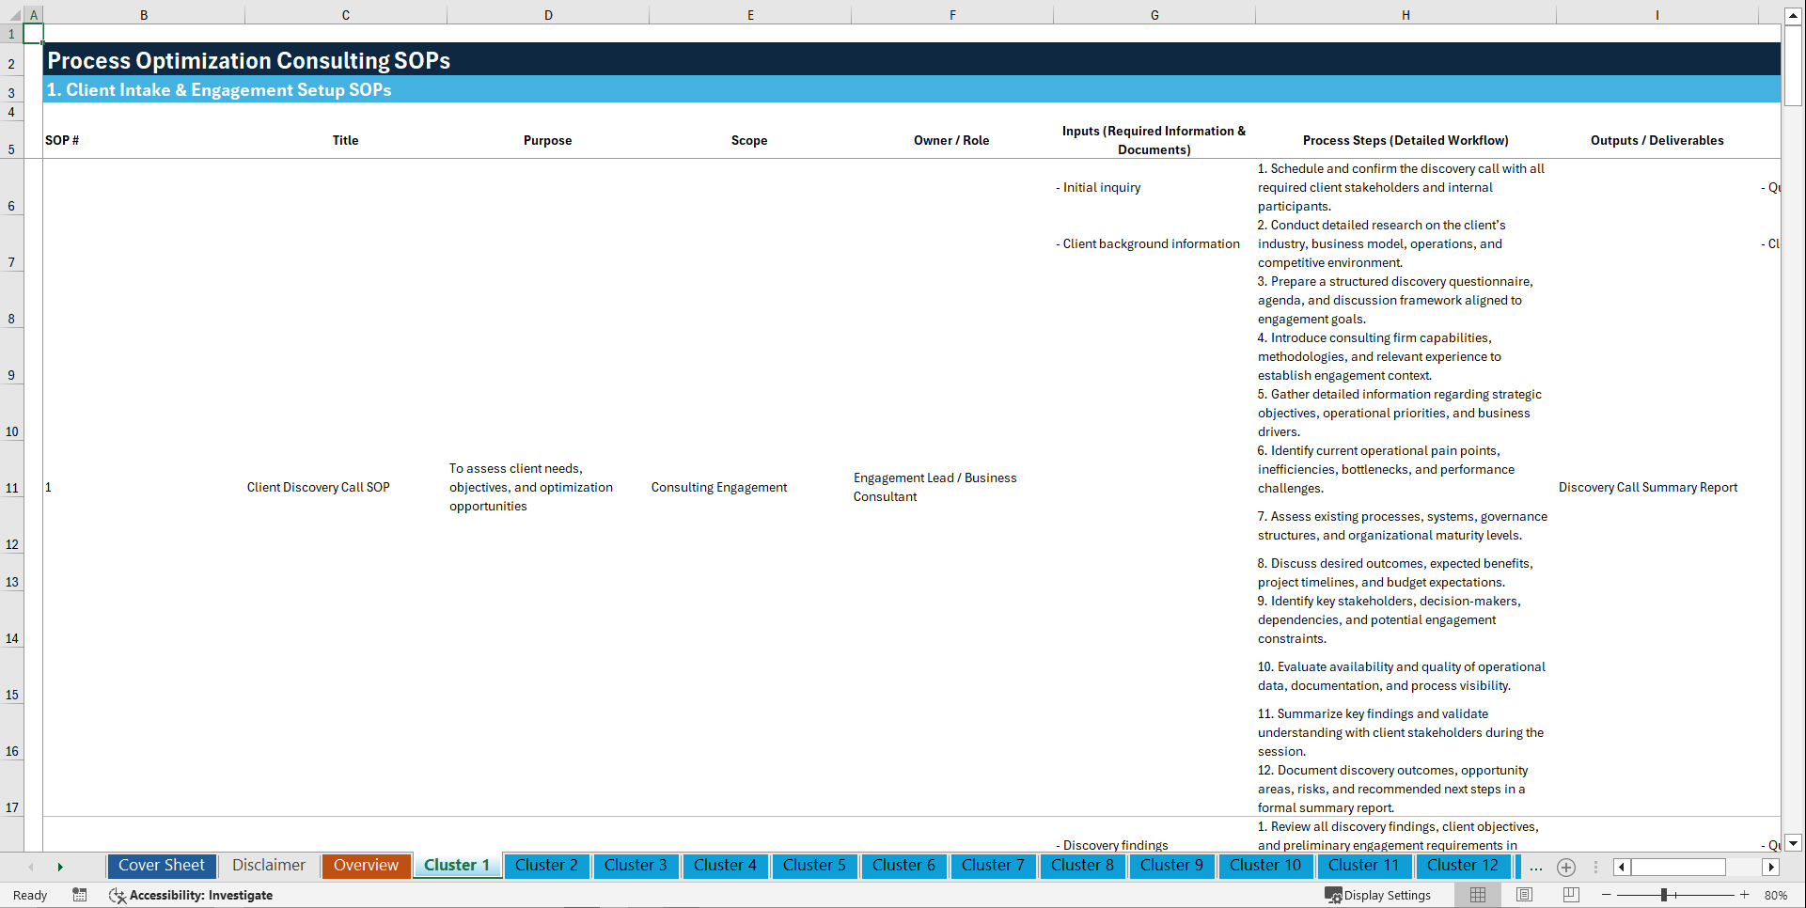Open the Cluster 8 tab
1806x908 pixels.
(x=1082, y=866)
